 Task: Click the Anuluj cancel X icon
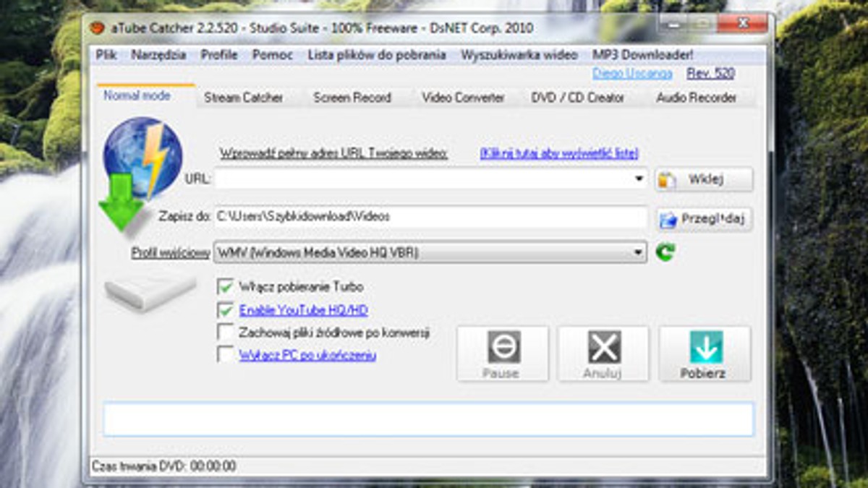[604, 348]
